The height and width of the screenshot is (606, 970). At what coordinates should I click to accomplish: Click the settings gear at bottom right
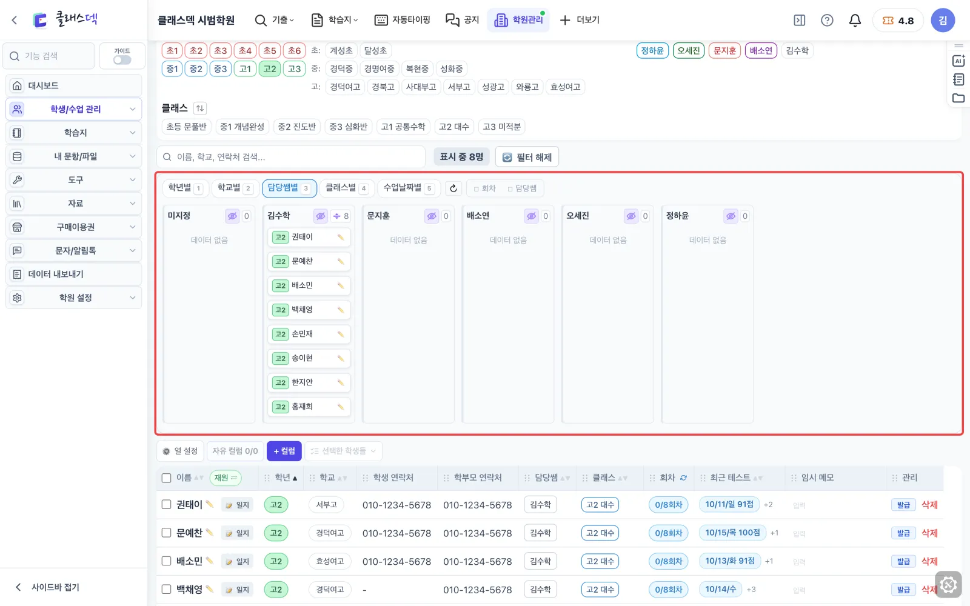click(948, 585)
